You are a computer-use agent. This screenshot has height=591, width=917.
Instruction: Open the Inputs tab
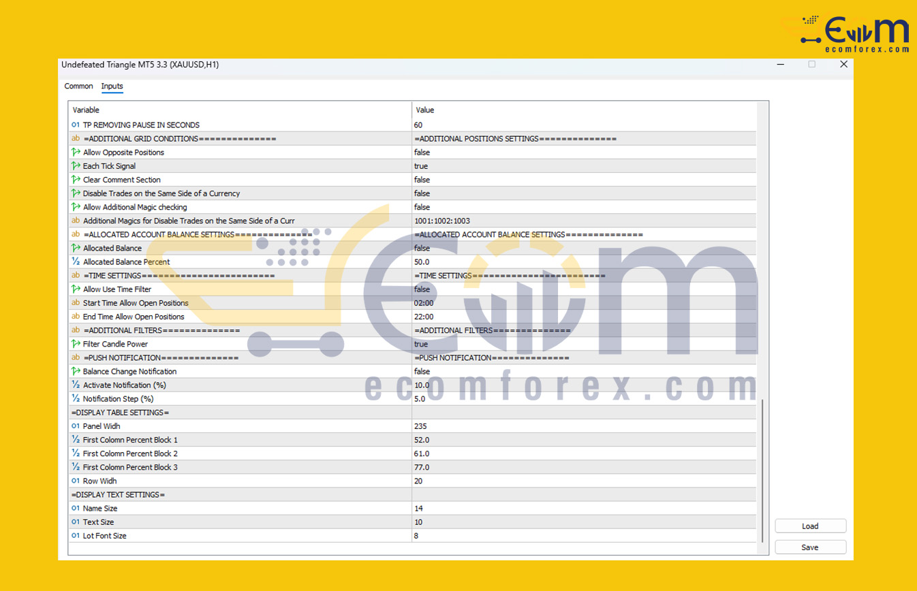pyautogui.click(x=112, y=86)
